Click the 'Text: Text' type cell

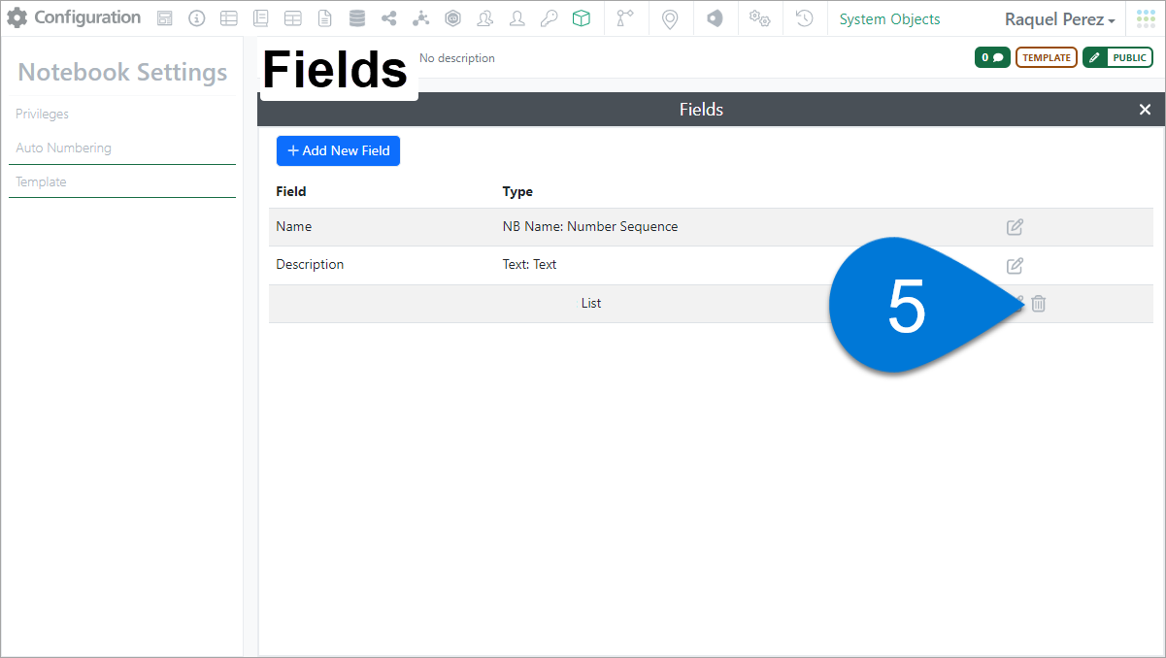529,264
